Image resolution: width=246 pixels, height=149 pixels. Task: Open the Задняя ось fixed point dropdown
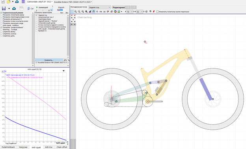pyautogui.click(x=99, y=7)
